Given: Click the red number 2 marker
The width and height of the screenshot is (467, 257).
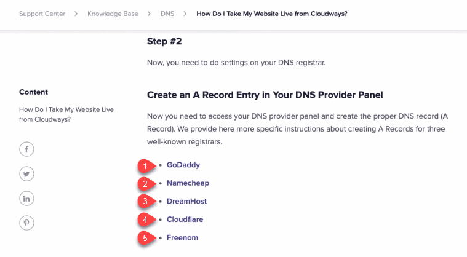Looking at the screenshot, I should coord(145,183).
